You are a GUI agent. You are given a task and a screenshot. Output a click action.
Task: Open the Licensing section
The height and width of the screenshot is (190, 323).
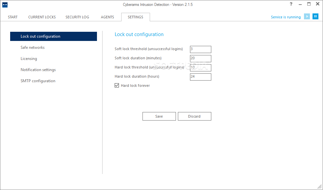coord(29,59)
